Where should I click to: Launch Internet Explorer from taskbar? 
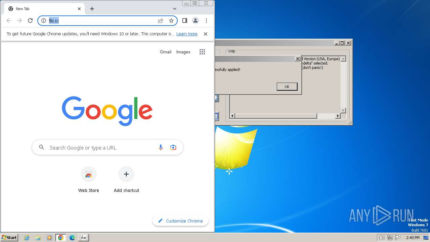[x=27, y=238]
